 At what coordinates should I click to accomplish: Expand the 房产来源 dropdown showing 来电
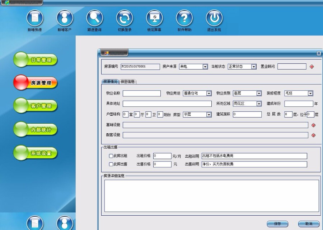(205, 67)
